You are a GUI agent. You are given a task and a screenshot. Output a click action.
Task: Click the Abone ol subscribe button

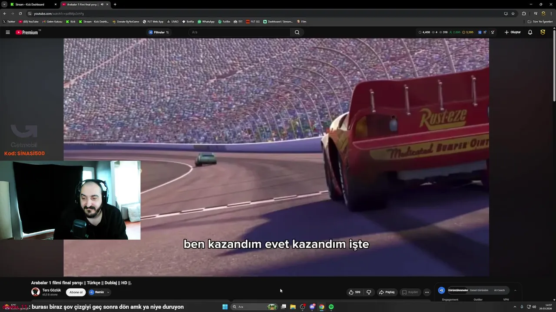point(76,292)
